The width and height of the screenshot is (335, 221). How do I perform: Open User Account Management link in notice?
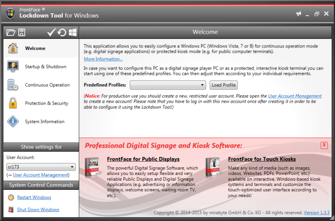pyautogui.click(x=294, y=96)
